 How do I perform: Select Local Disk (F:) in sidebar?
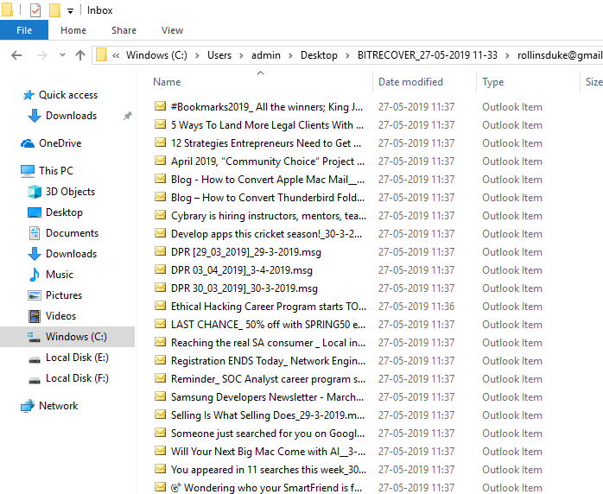point(77,378)
